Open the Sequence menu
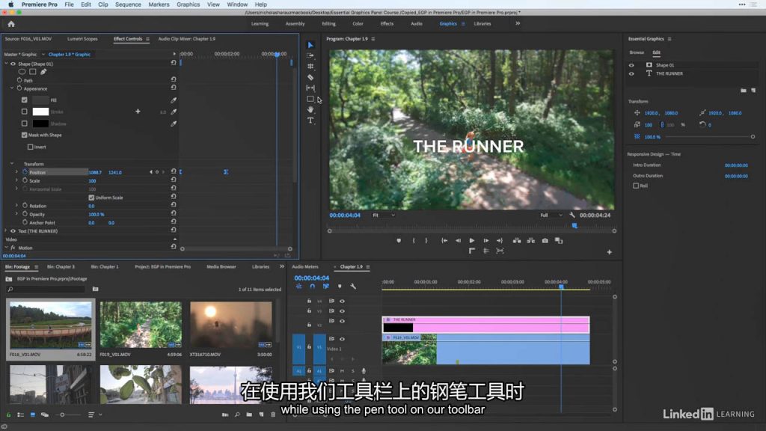Screen dimensions: 766x431 click(128, 4)
